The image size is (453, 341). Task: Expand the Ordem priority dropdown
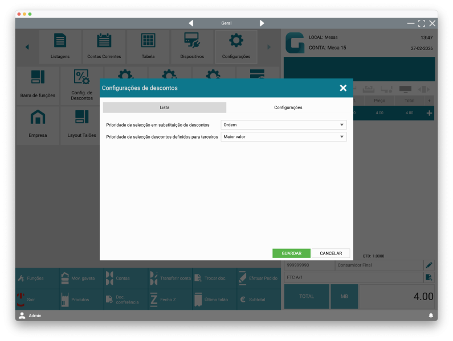coord(284,125)
